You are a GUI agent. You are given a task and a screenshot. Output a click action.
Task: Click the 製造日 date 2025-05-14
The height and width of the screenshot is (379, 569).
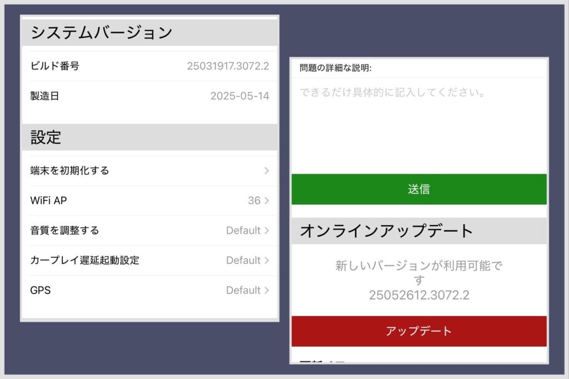[x=239, y=96]
